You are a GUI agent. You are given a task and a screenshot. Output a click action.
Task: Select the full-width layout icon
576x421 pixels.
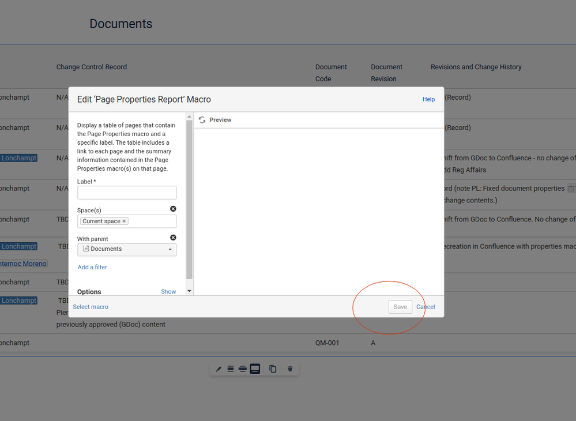point(255,369)
